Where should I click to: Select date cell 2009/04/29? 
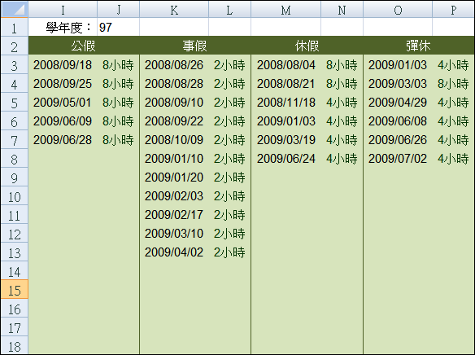pos(398,103)
